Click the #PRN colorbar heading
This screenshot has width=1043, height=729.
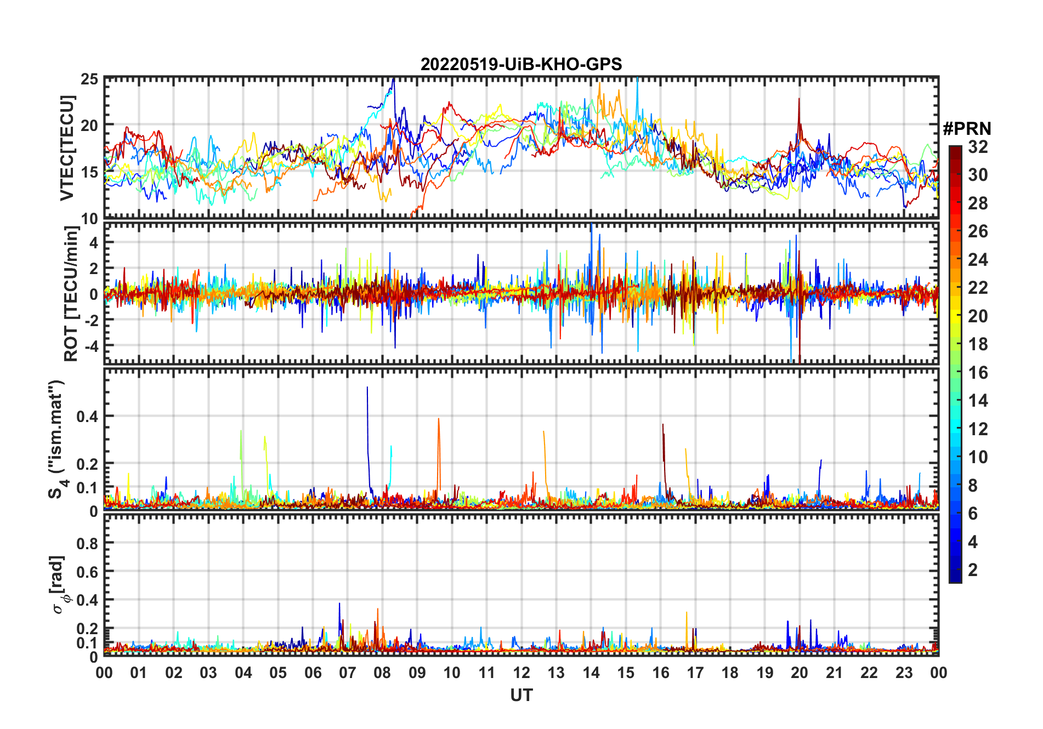[967, 128]
